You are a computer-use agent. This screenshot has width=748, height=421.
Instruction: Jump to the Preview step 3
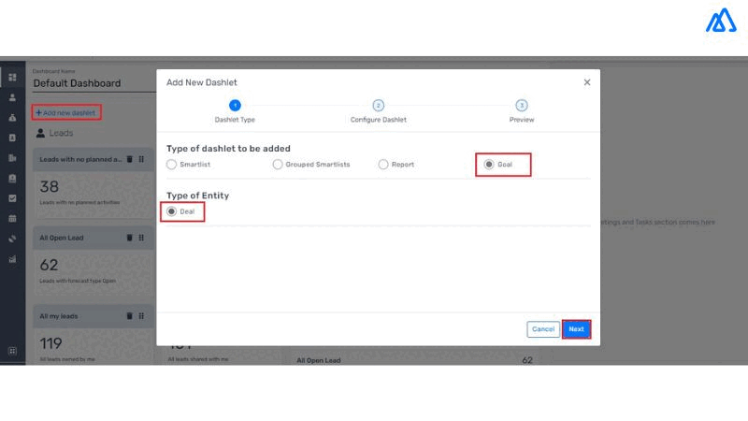pyautogui.click(x=522, y=106)
